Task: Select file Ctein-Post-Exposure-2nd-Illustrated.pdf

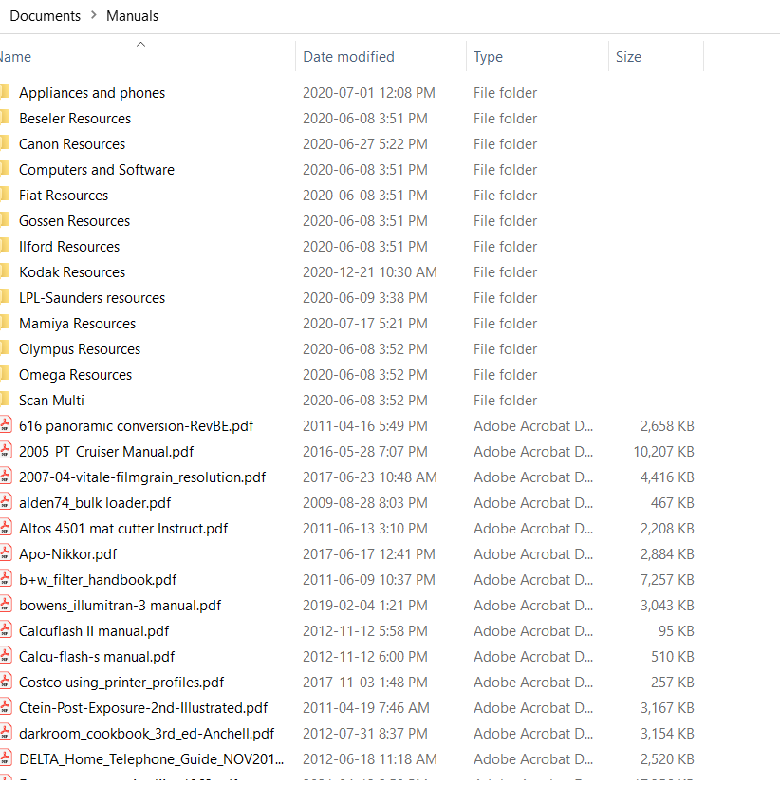Action: (x=143, y=708)
